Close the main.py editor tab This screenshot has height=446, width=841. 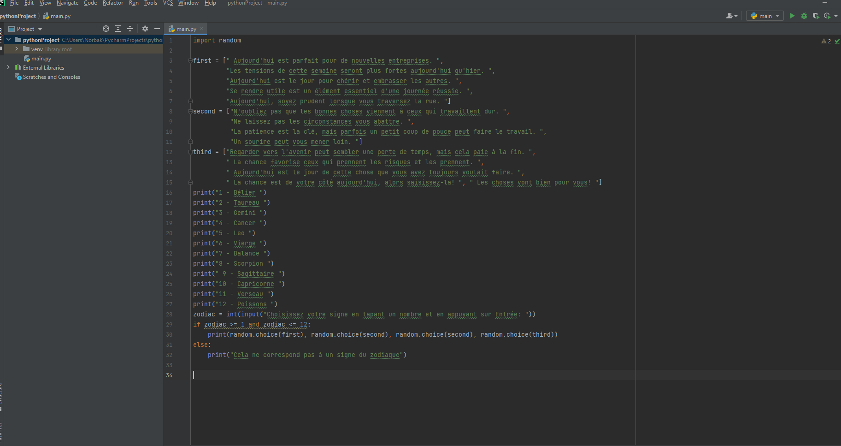click(201, 29)
